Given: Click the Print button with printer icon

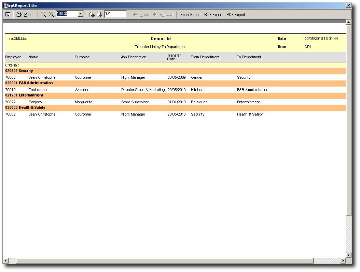Looking at the screenshot, I should point(25,15).
